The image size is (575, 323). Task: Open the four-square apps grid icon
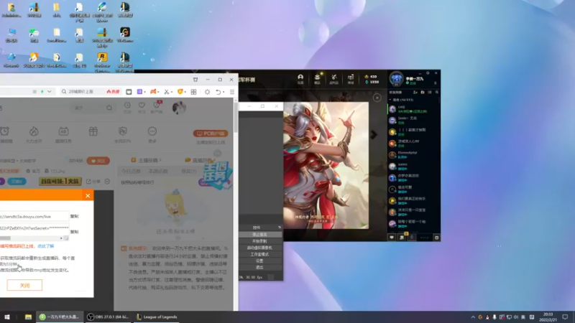point(193,92)
